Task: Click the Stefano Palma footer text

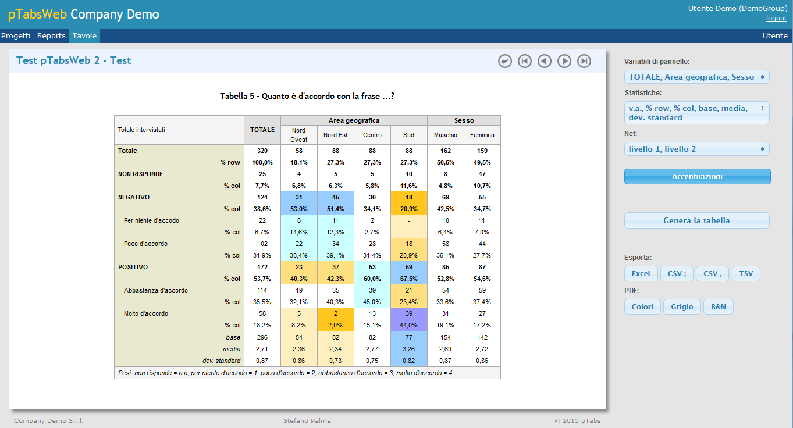Action: [x=307, y=420]
